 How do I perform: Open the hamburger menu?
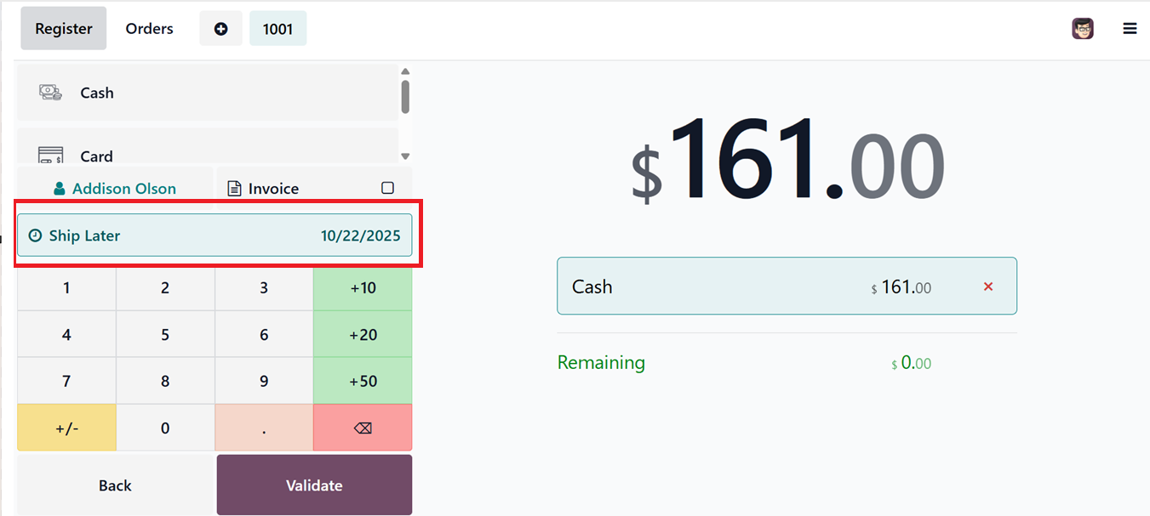pos(1130,29)
